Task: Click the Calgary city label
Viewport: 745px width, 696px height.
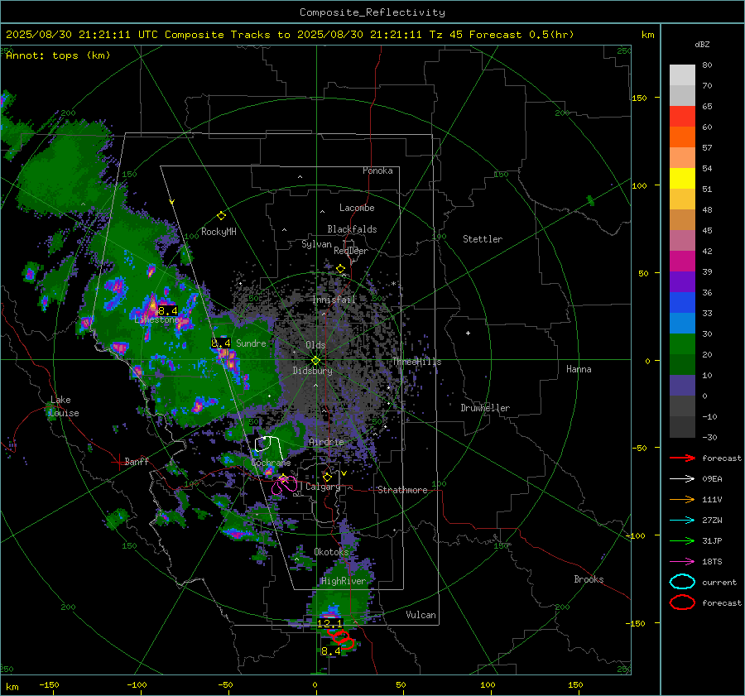Action: click(x=323, y=487)
